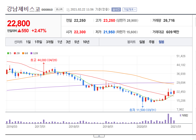Click the 29,694 price axis label
Viewport: 196px width, 140px height.
tap(181, 83)
